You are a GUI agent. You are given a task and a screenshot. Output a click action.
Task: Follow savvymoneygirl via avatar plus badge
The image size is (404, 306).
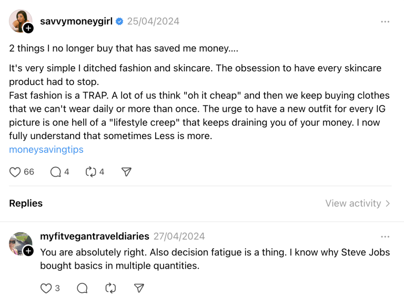coord(28,28)
